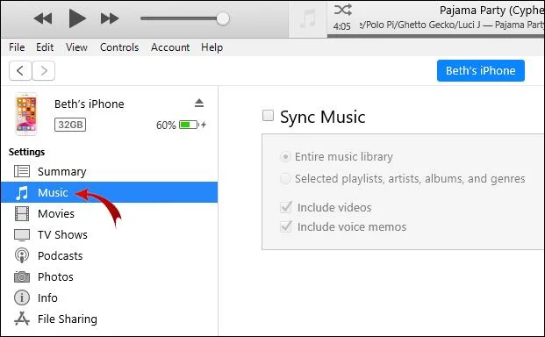This screenshot has height=337, width=545.
Task: Open the File Sharing label
Action: [68, 319]
